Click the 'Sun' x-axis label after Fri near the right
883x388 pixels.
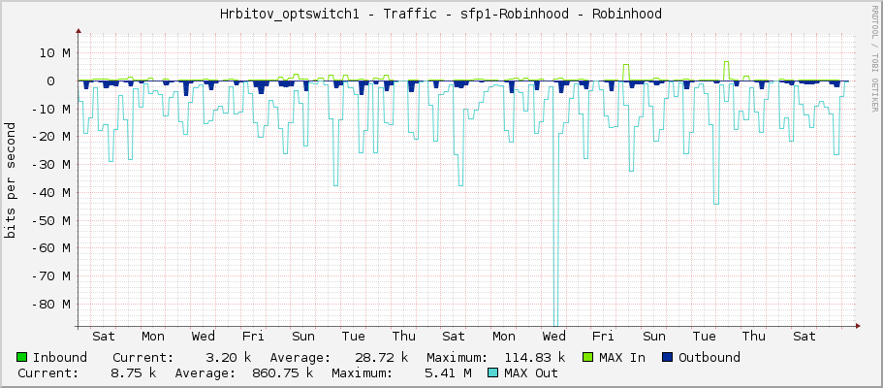(x=654, y=337)
